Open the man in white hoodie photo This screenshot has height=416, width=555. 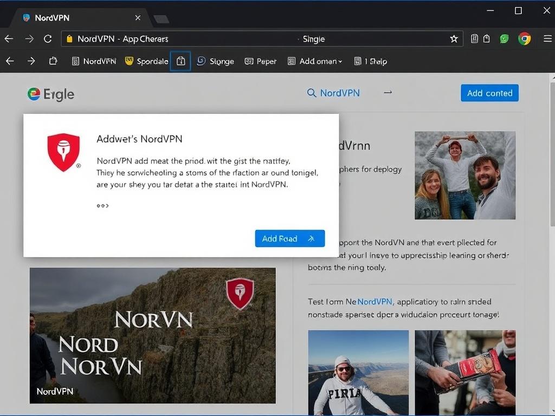[358, 373]
